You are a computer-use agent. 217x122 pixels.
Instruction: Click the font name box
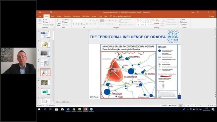point(78,20)
